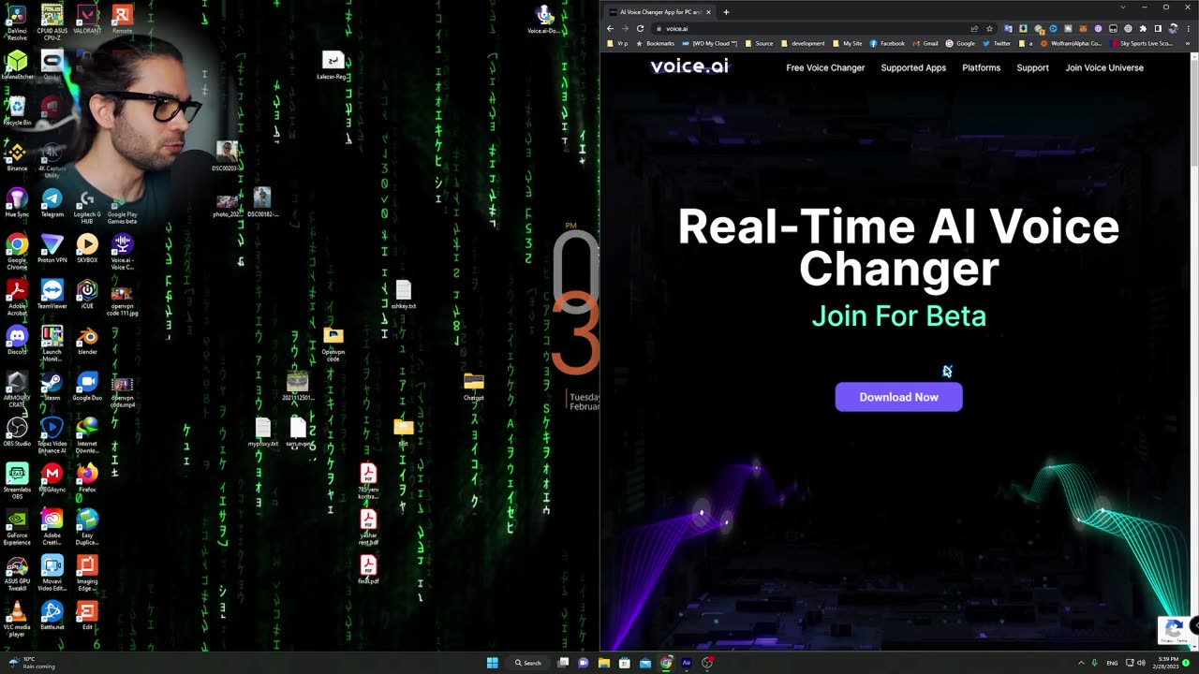Image resolution: width=1199 pixels, height=674 pixels.
Task: Select the Adobe Acrobat desktop icon
Action: [17, 296]
